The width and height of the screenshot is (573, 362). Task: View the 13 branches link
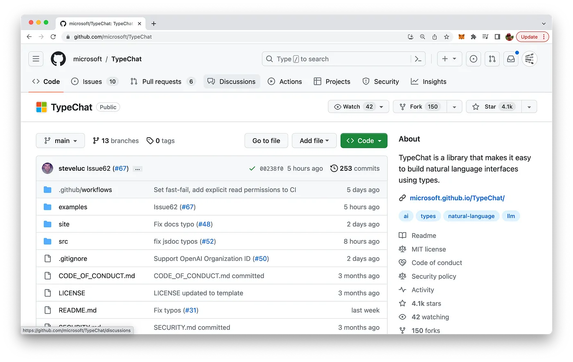(116, 140)
